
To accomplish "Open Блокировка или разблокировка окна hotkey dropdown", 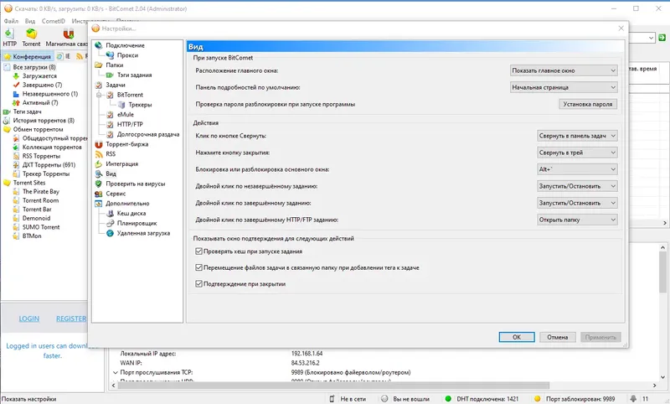I will (x=577, y=169).
